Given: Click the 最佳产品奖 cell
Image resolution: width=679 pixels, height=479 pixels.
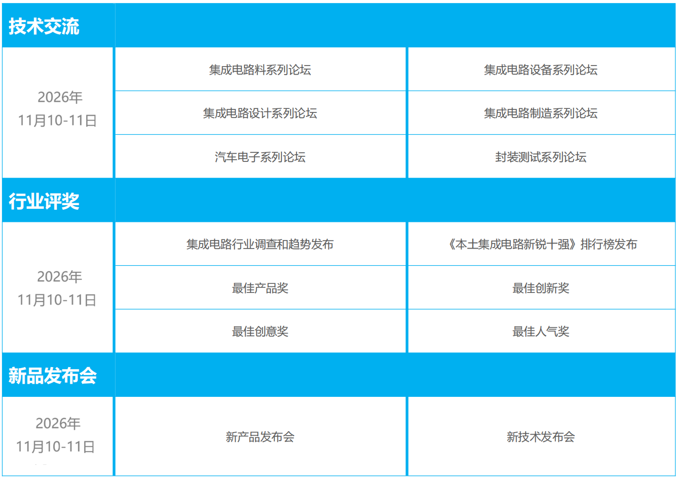Looking at the screenshot, I should 260,288.
